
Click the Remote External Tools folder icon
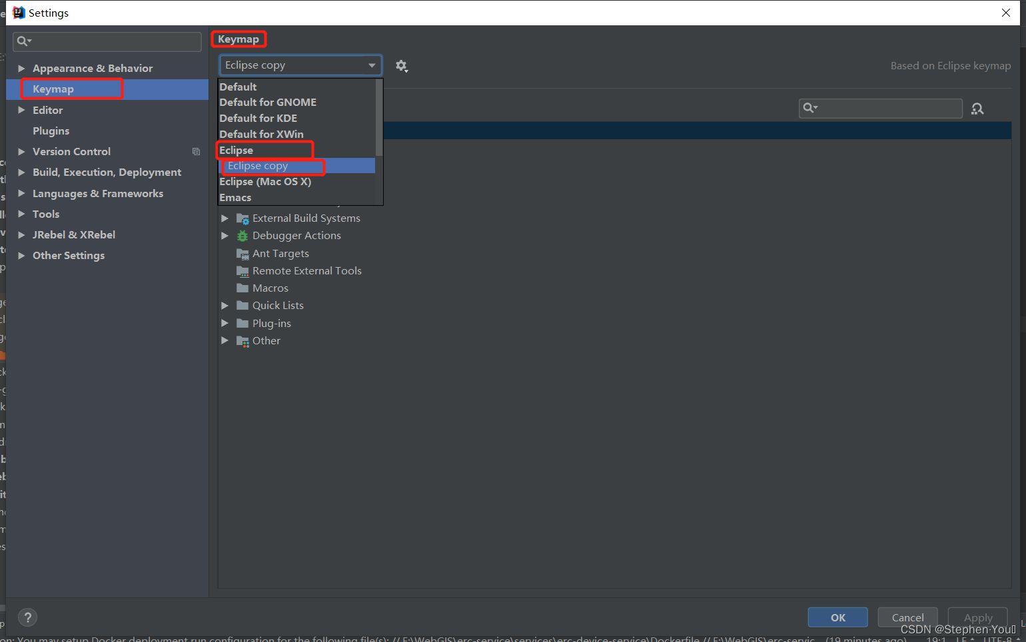coord(243,271)
